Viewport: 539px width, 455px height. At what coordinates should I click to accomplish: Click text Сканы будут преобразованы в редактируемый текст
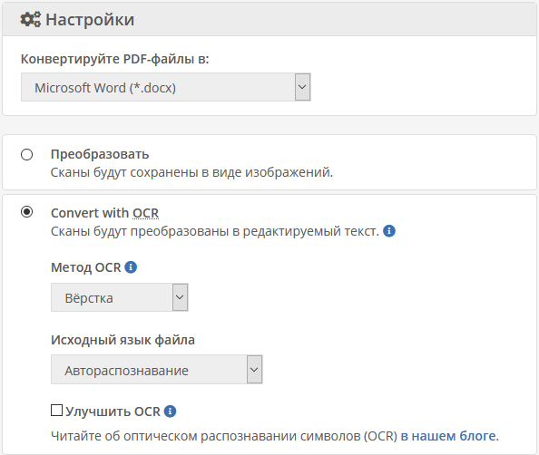(215, 231)
